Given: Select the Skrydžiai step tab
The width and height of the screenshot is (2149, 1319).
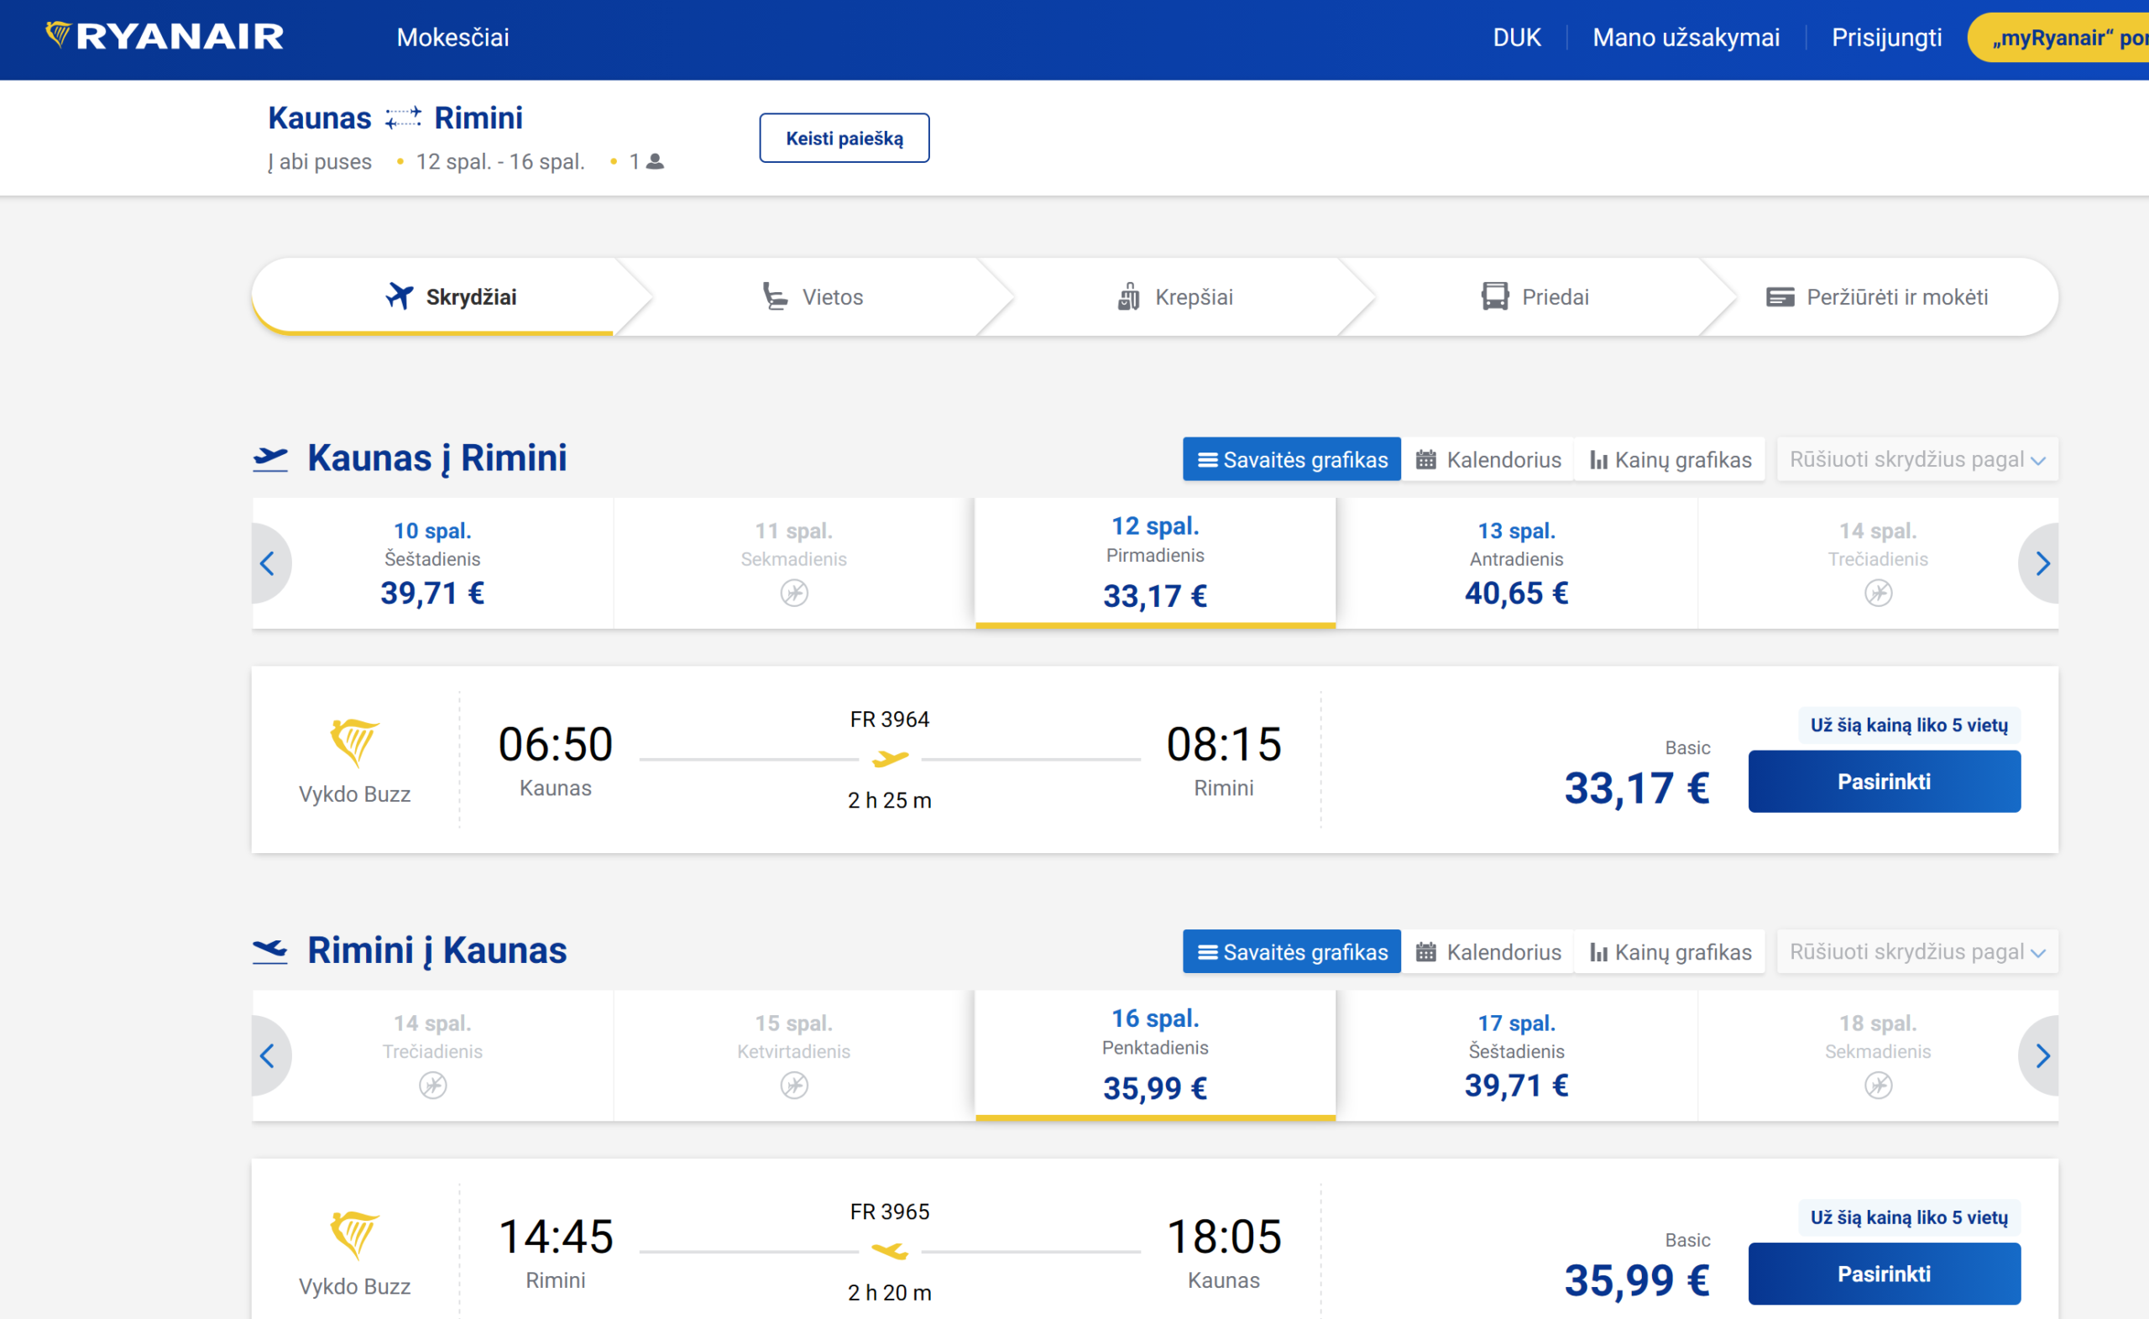Looking at the screenshot, I should (x=449, y=296).
